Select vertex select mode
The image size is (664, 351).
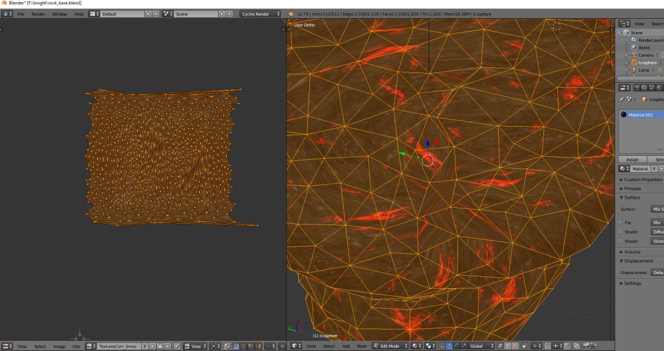pyautogui.click(x=501, y=346)
